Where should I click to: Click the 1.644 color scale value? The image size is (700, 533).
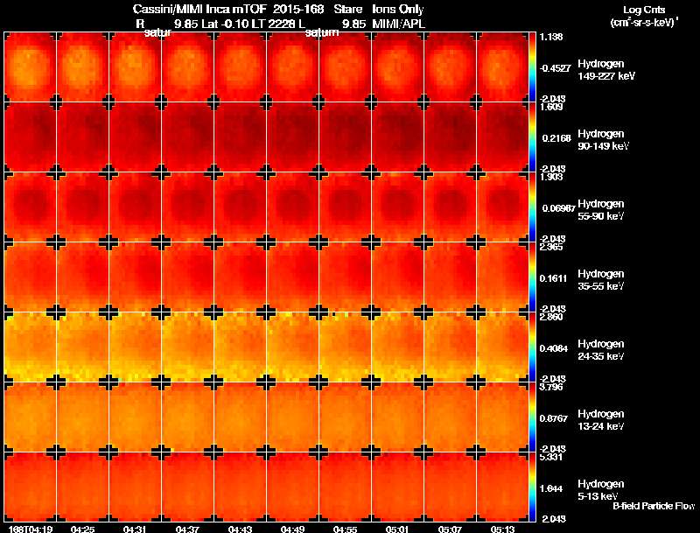tap(553, 489)
